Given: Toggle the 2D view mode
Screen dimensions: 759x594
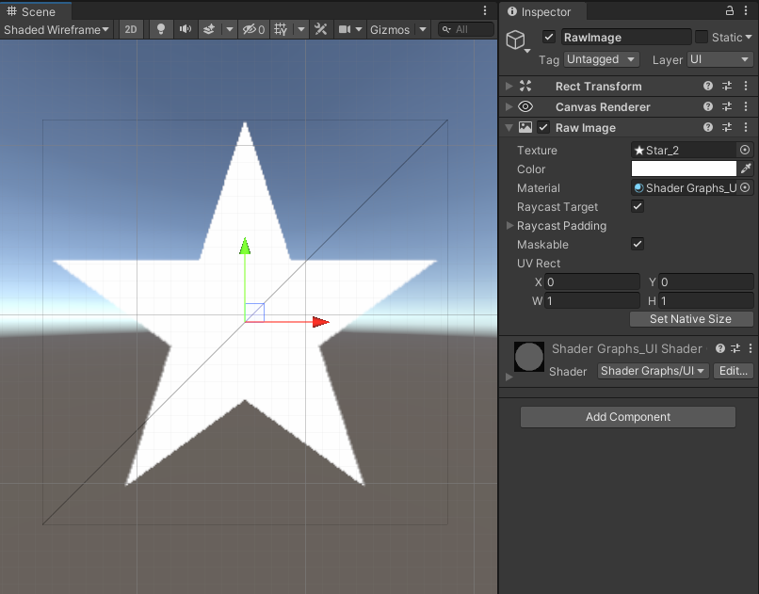Looking at the screenshot, I should (131, 29).
